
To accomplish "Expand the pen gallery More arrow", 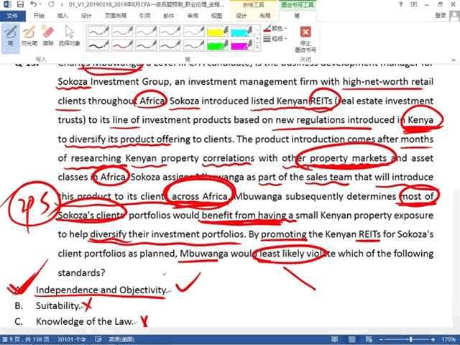I will (x=257, y=47).
